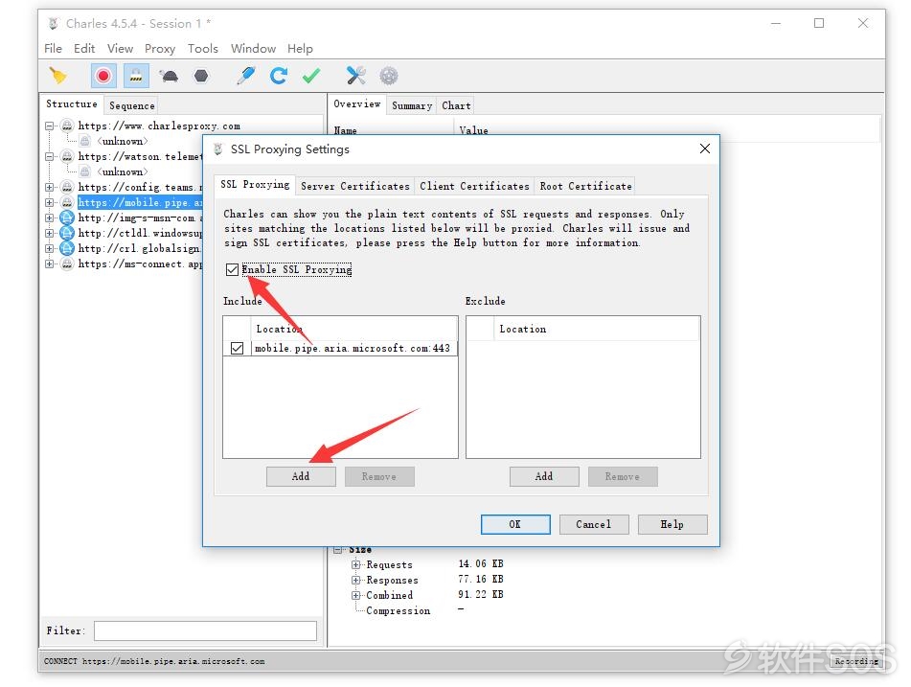Viewport: 911px width, 687px height.
Task: Expand the Requests size row
Action: [x=355, y=564]
